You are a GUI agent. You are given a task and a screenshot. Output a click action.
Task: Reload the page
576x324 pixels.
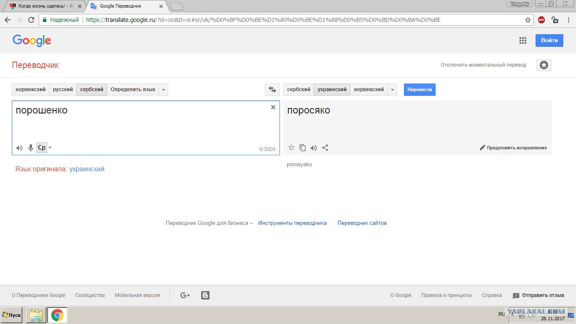point(31,20)
